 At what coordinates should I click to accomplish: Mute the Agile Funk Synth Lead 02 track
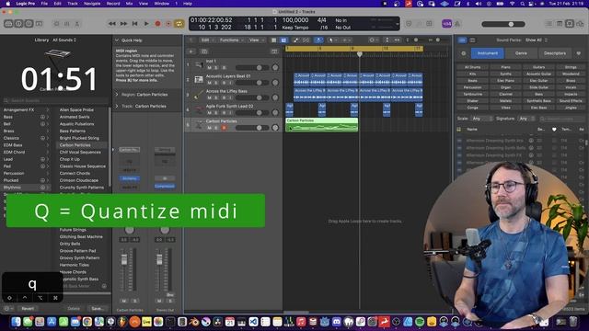209,112
